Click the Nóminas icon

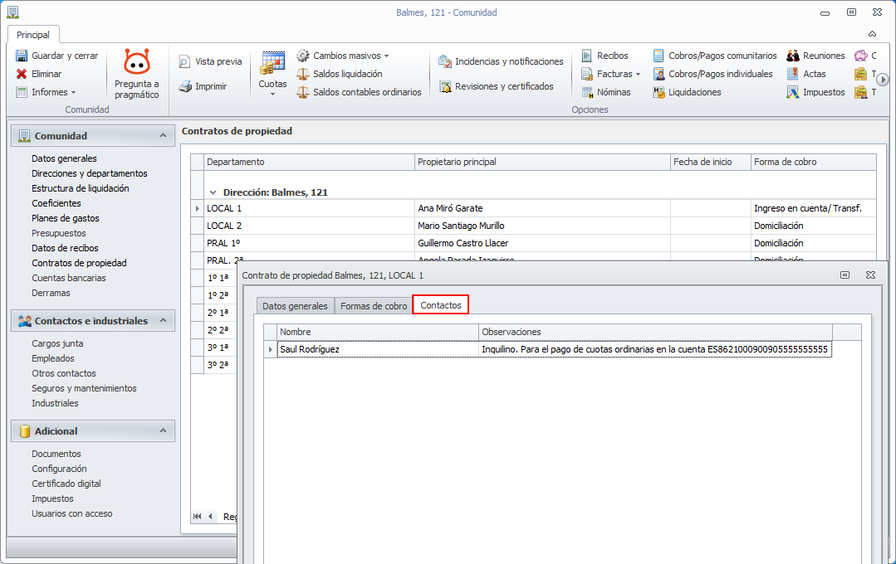point(587,92)
